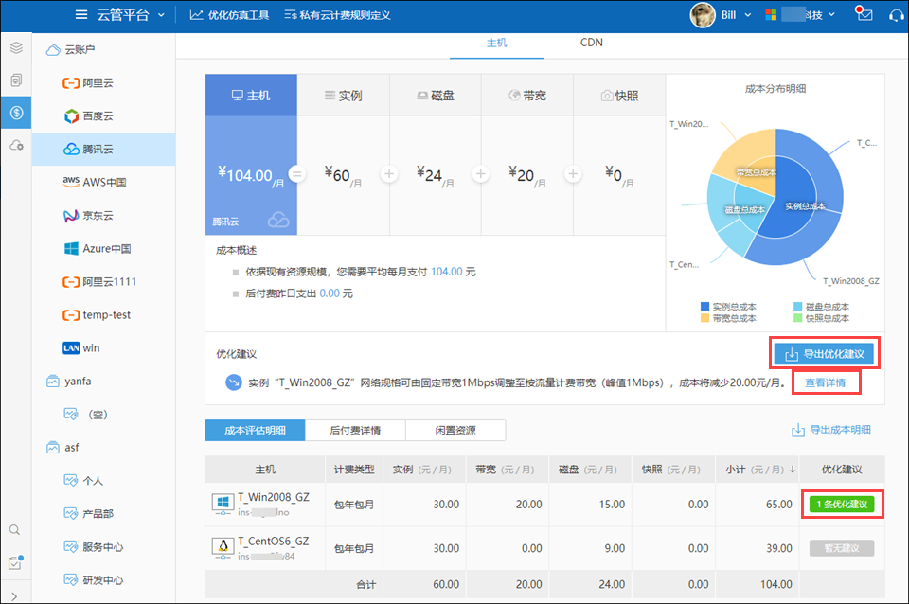Screen dimensions: 909x604
Task: Click the cloud settings icon in left rail
Action: (x=15, y=145)
